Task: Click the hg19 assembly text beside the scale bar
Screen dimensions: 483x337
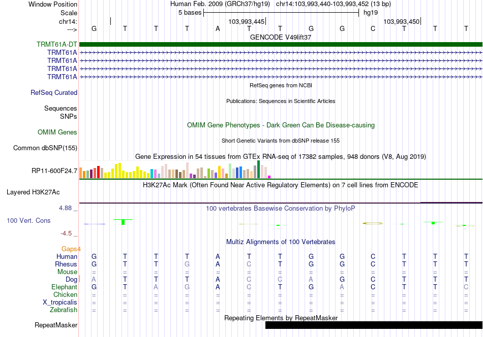Action: click(371, 13)
